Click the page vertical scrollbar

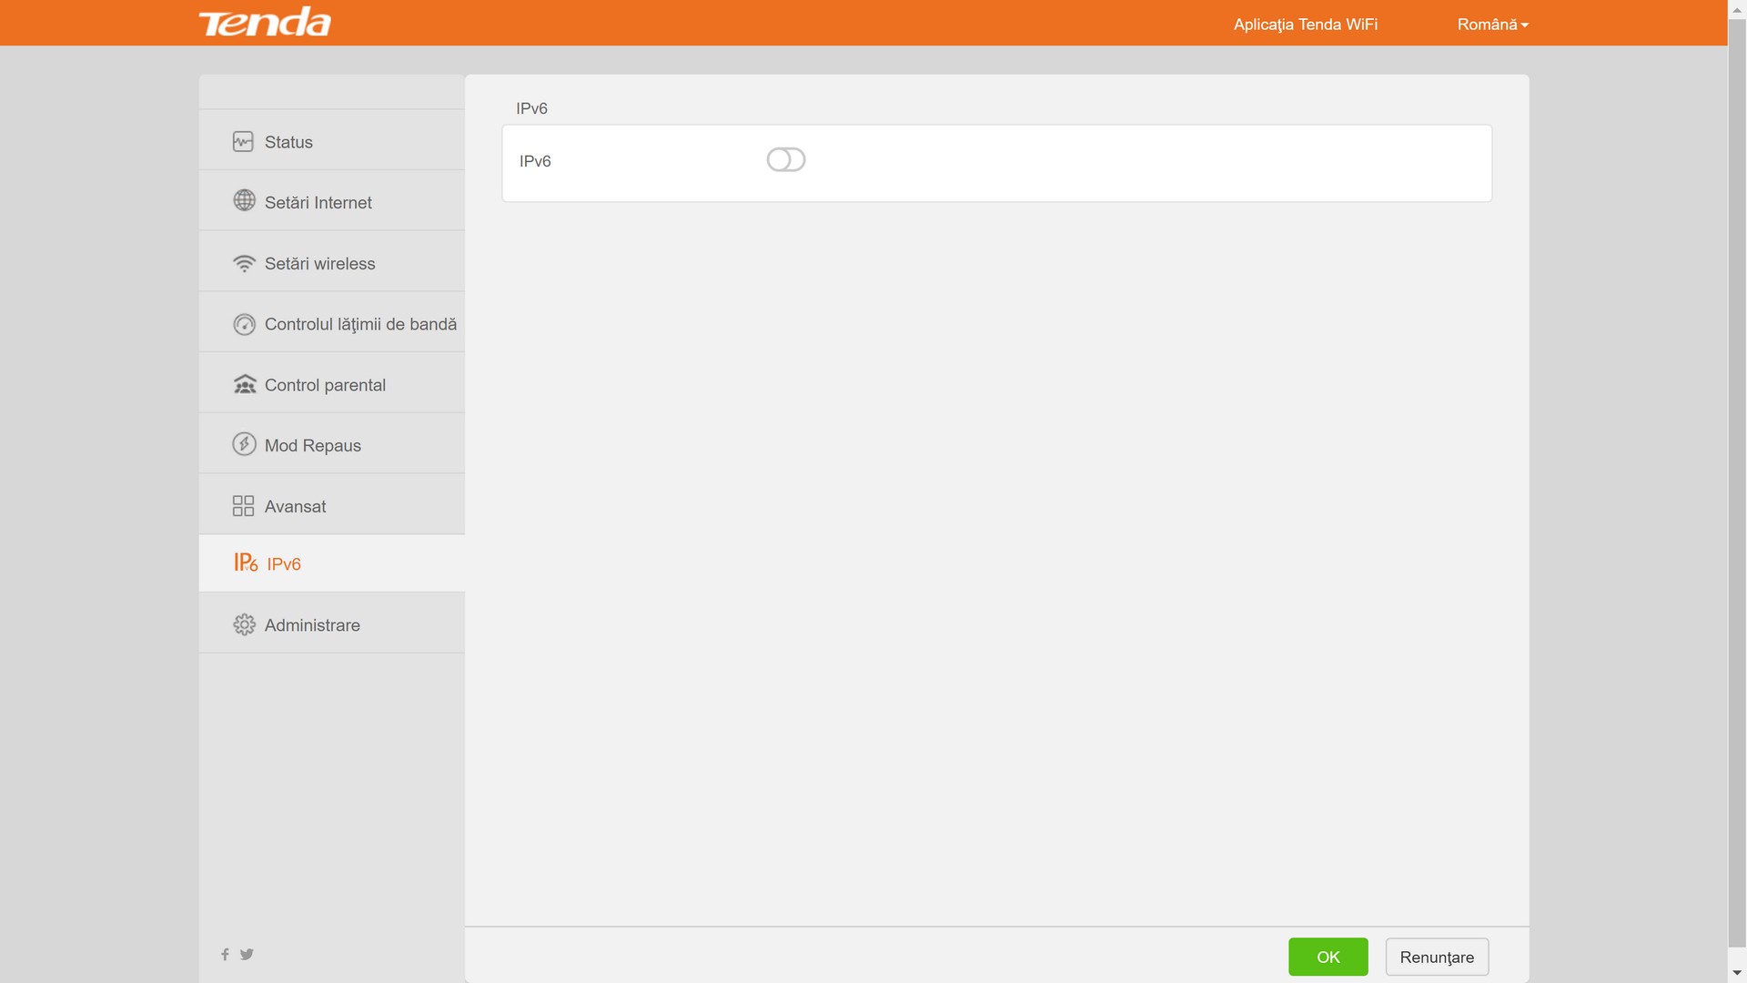pos(1737,481)
